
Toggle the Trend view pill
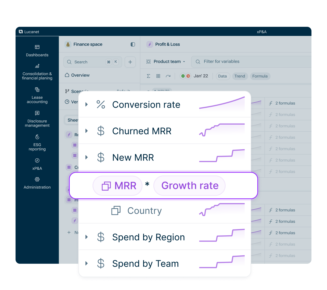pos(240,76)
